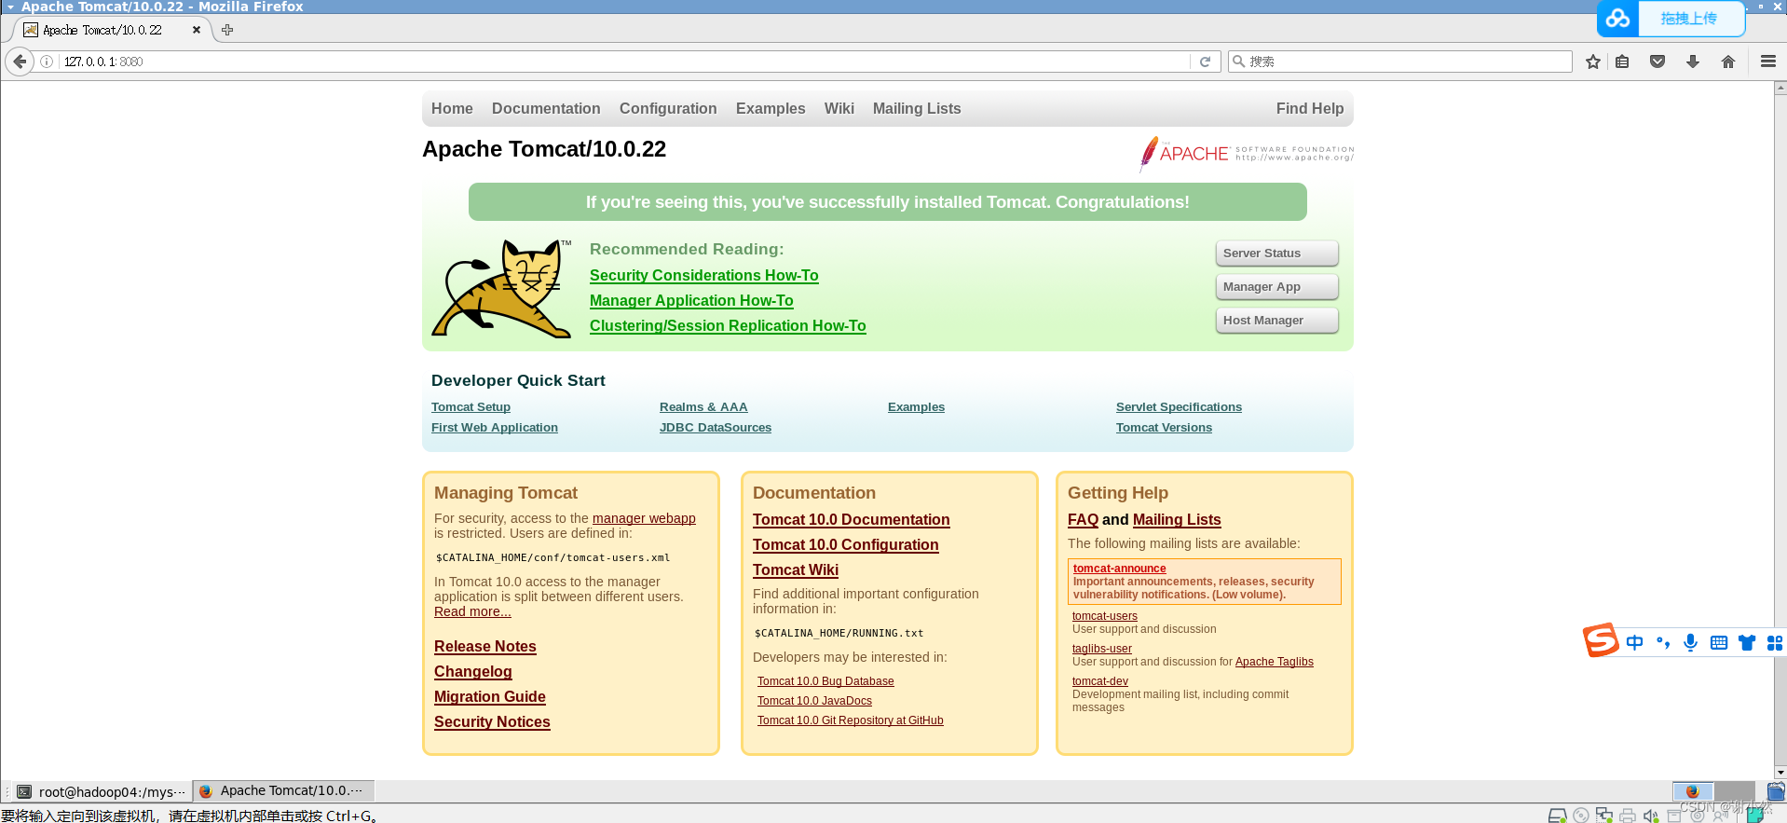Toggle Chinese input mode 中 on the IME bar
The width and height of the screenshot is (1787, 823).
click(1635, 643)
